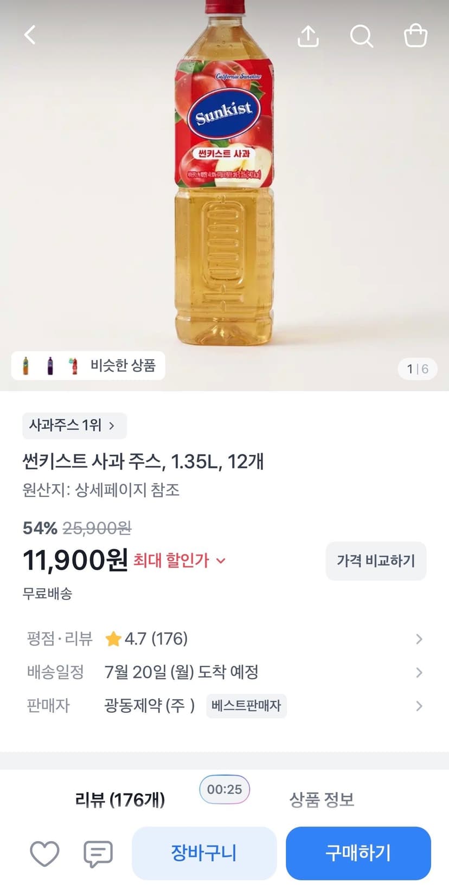
Task: Tap the 1|6 image page indicator
Action: click(418, 369)
